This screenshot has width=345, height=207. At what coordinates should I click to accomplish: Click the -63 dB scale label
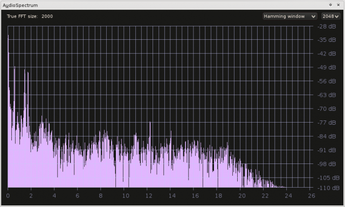[x=327, y=95]
